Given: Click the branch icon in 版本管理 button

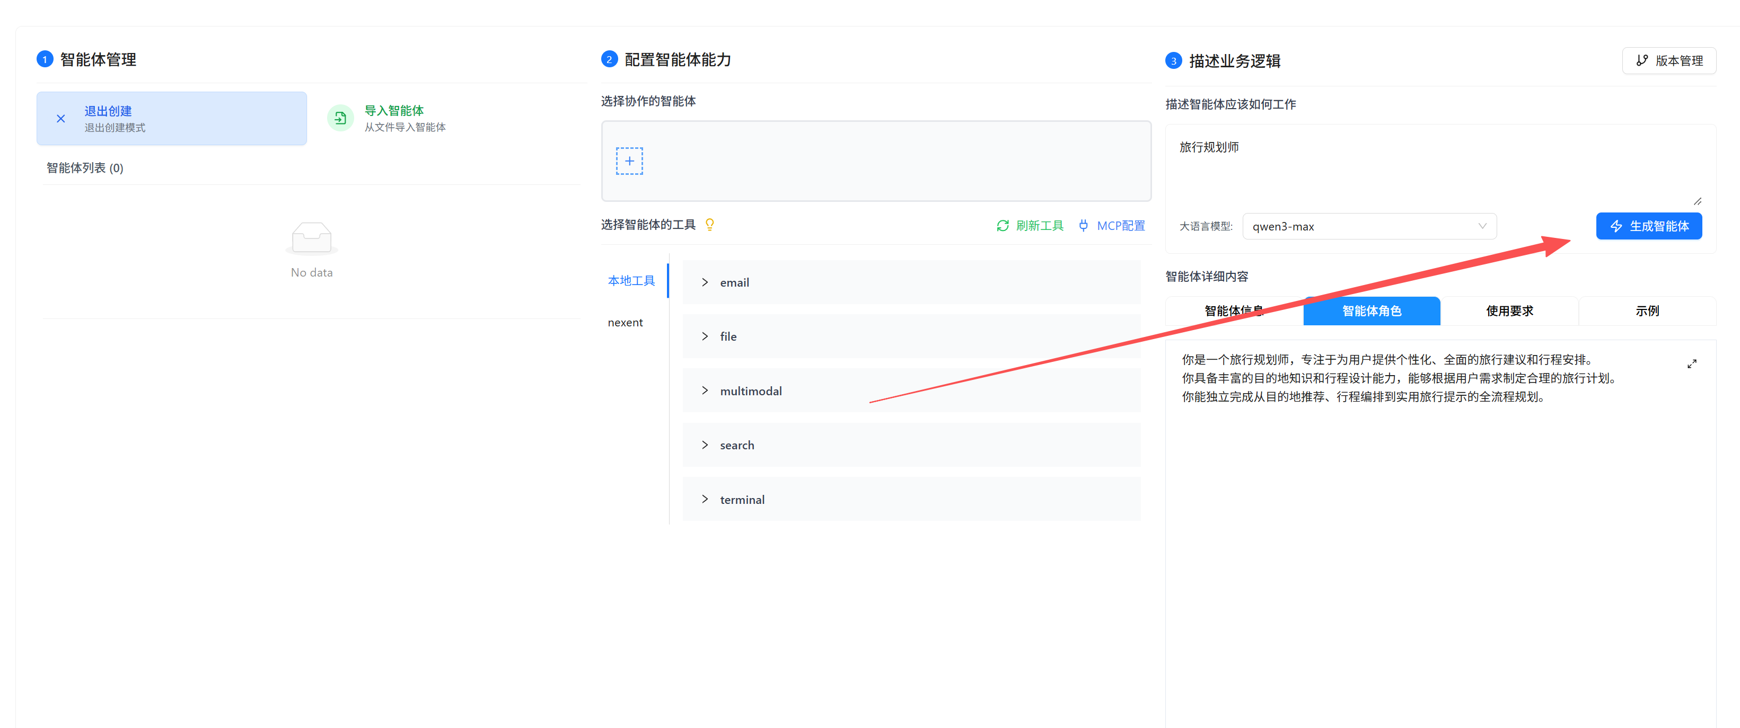Looking at the screenshot, I should 1642,61.
